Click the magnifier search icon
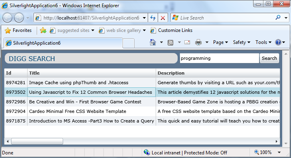 [x=278, y=18]
